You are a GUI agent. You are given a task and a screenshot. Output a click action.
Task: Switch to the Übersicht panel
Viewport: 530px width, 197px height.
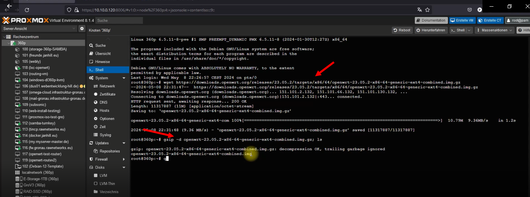coord(103,53)
